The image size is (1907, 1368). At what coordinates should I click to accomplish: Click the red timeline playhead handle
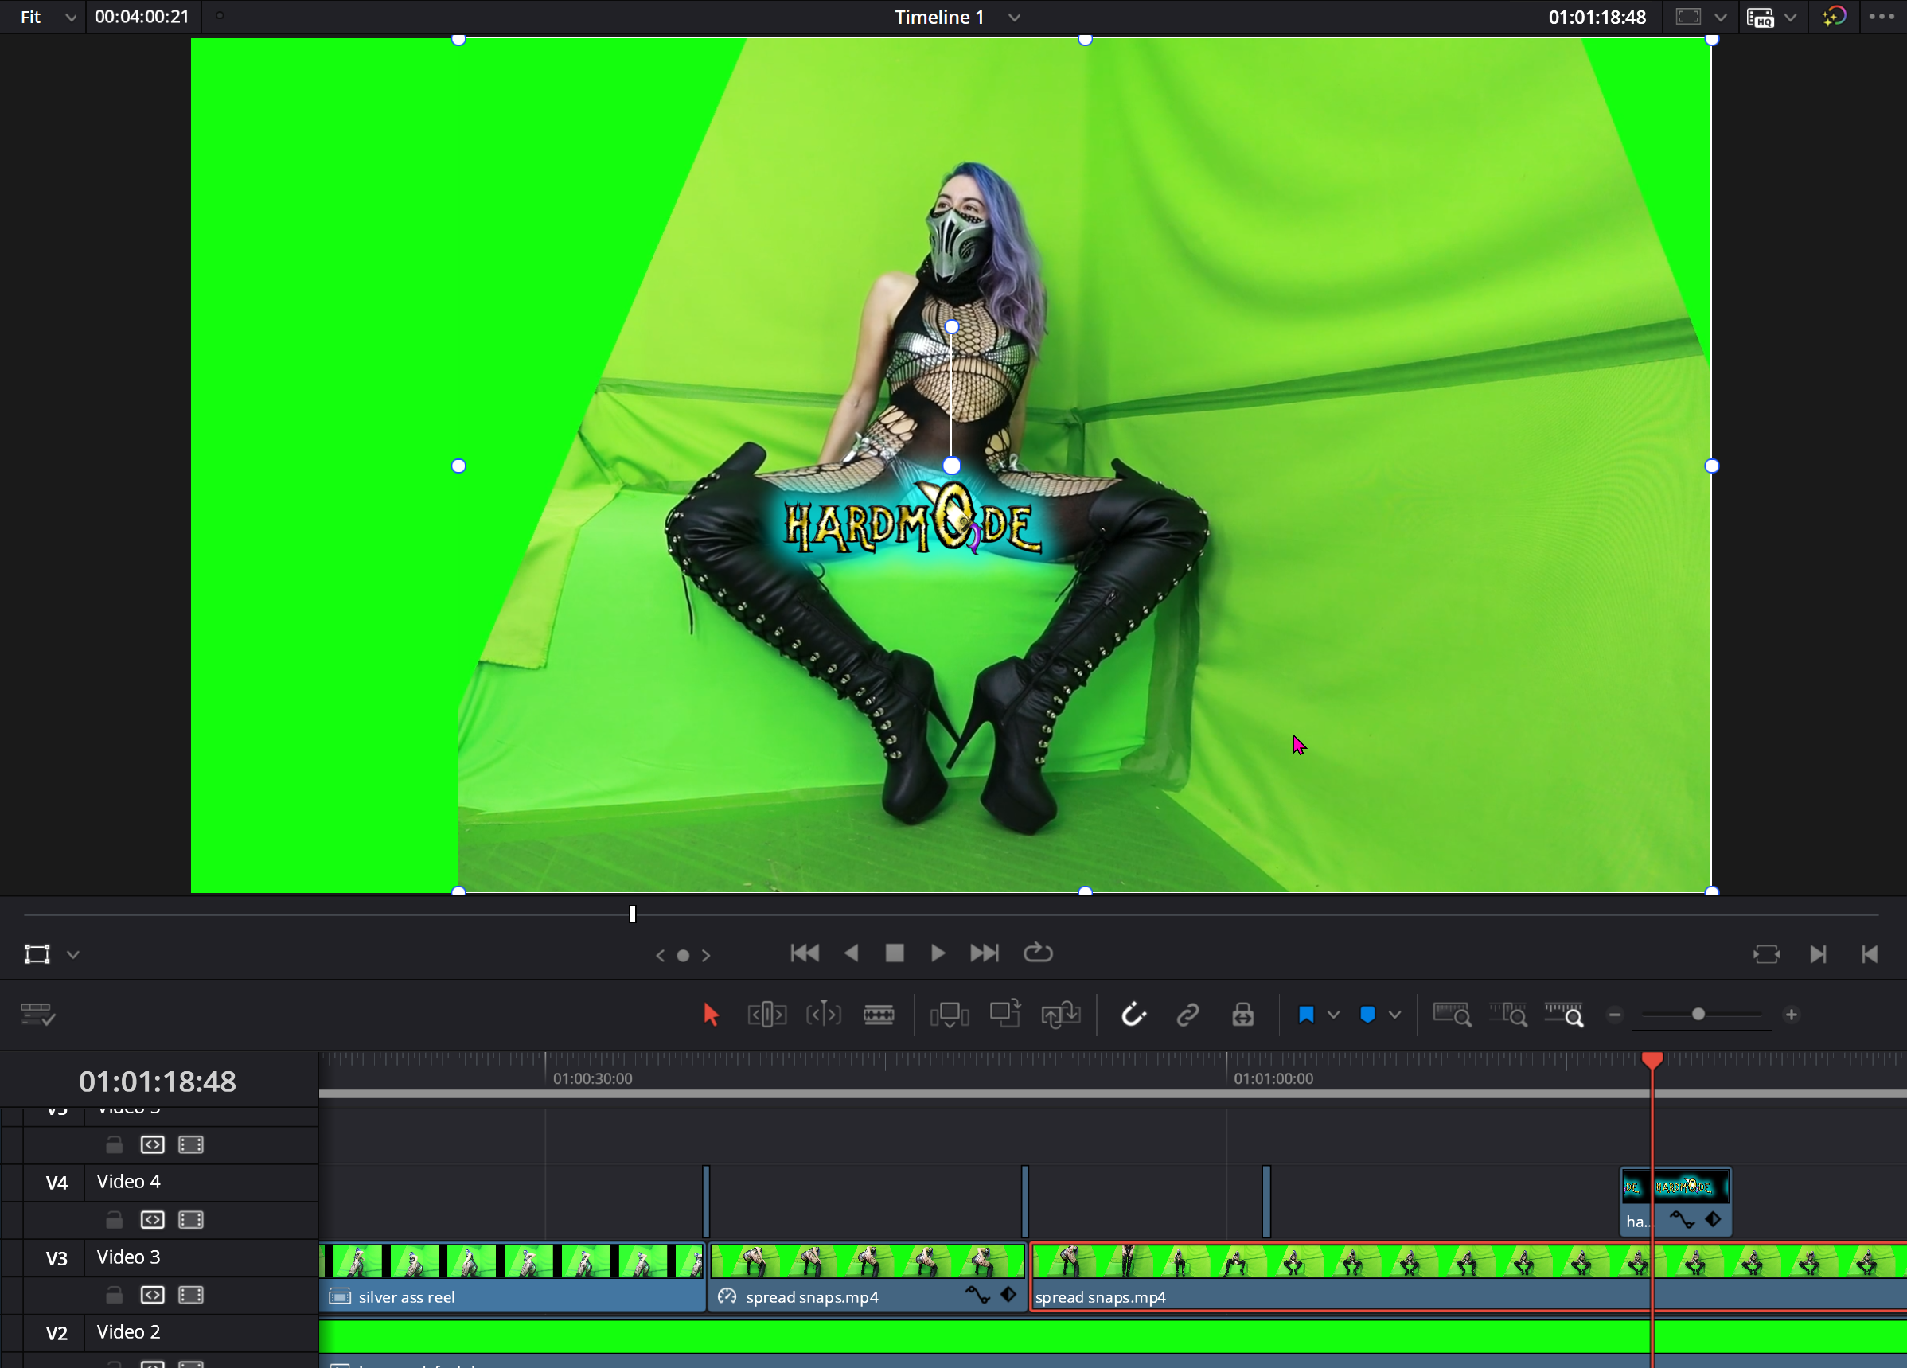click(1652, 1060)
